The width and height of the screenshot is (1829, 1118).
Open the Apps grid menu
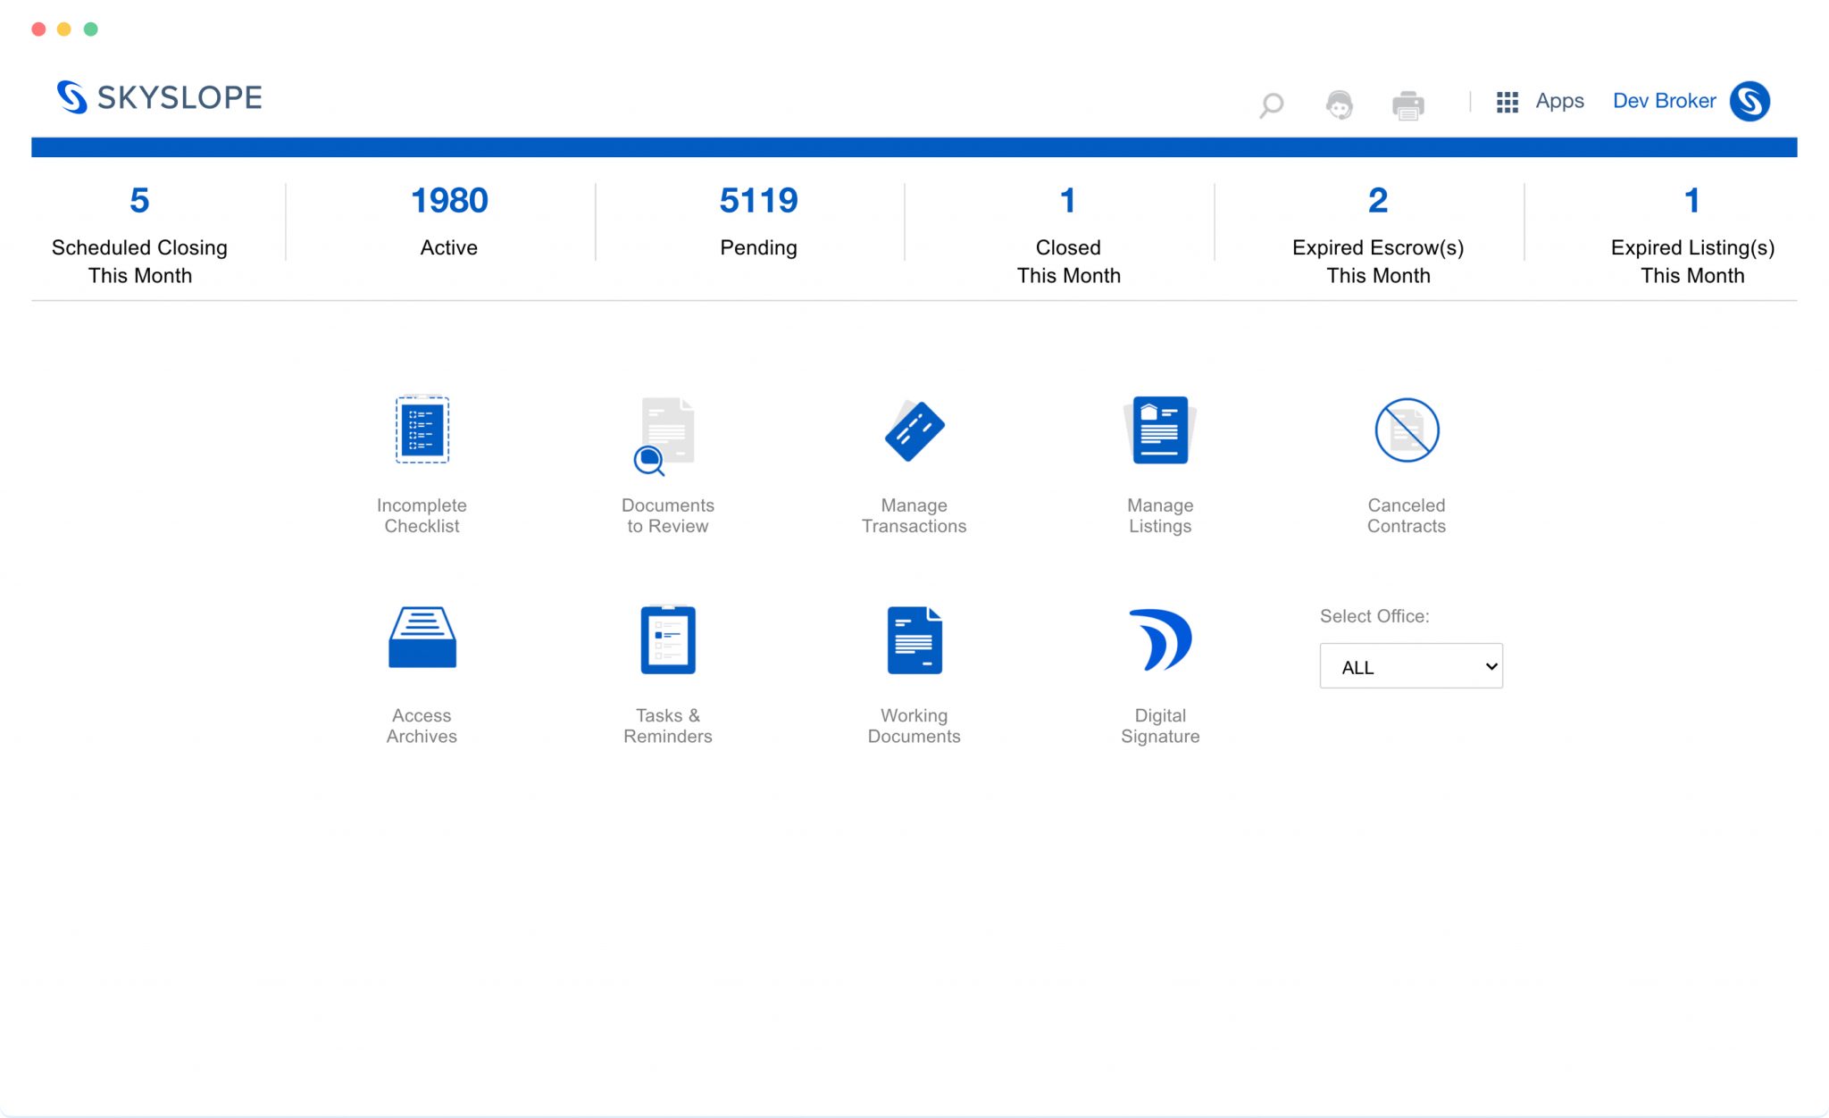click(x=1540, y=102)
